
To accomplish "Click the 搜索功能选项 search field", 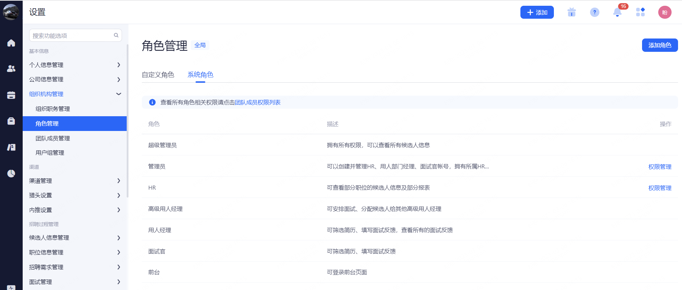I will pos(72,36).
